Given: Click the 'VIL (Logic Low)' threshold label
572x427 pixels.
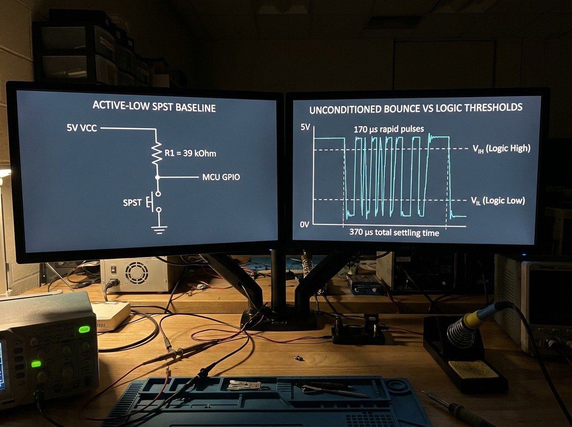Looking at the screenshot, I should [x=498, y=201].
